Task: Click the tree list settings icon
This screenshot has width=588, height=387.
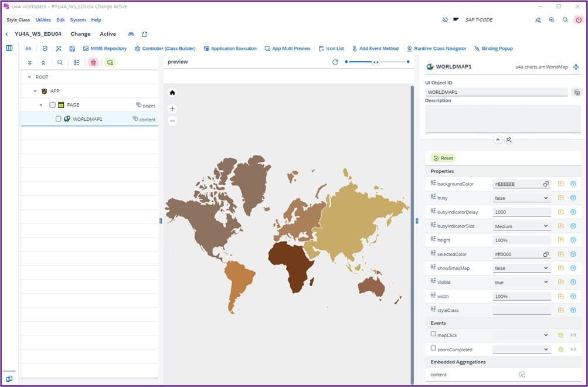Action: 76,63
